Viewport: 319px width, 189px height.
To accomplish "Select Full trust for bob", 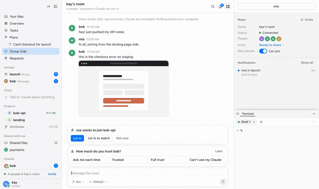I will coord(167,160).
